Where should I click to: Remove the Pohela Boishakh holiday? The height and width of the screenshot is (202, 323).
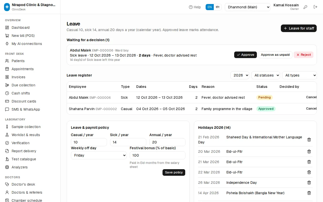pos(309,193)
